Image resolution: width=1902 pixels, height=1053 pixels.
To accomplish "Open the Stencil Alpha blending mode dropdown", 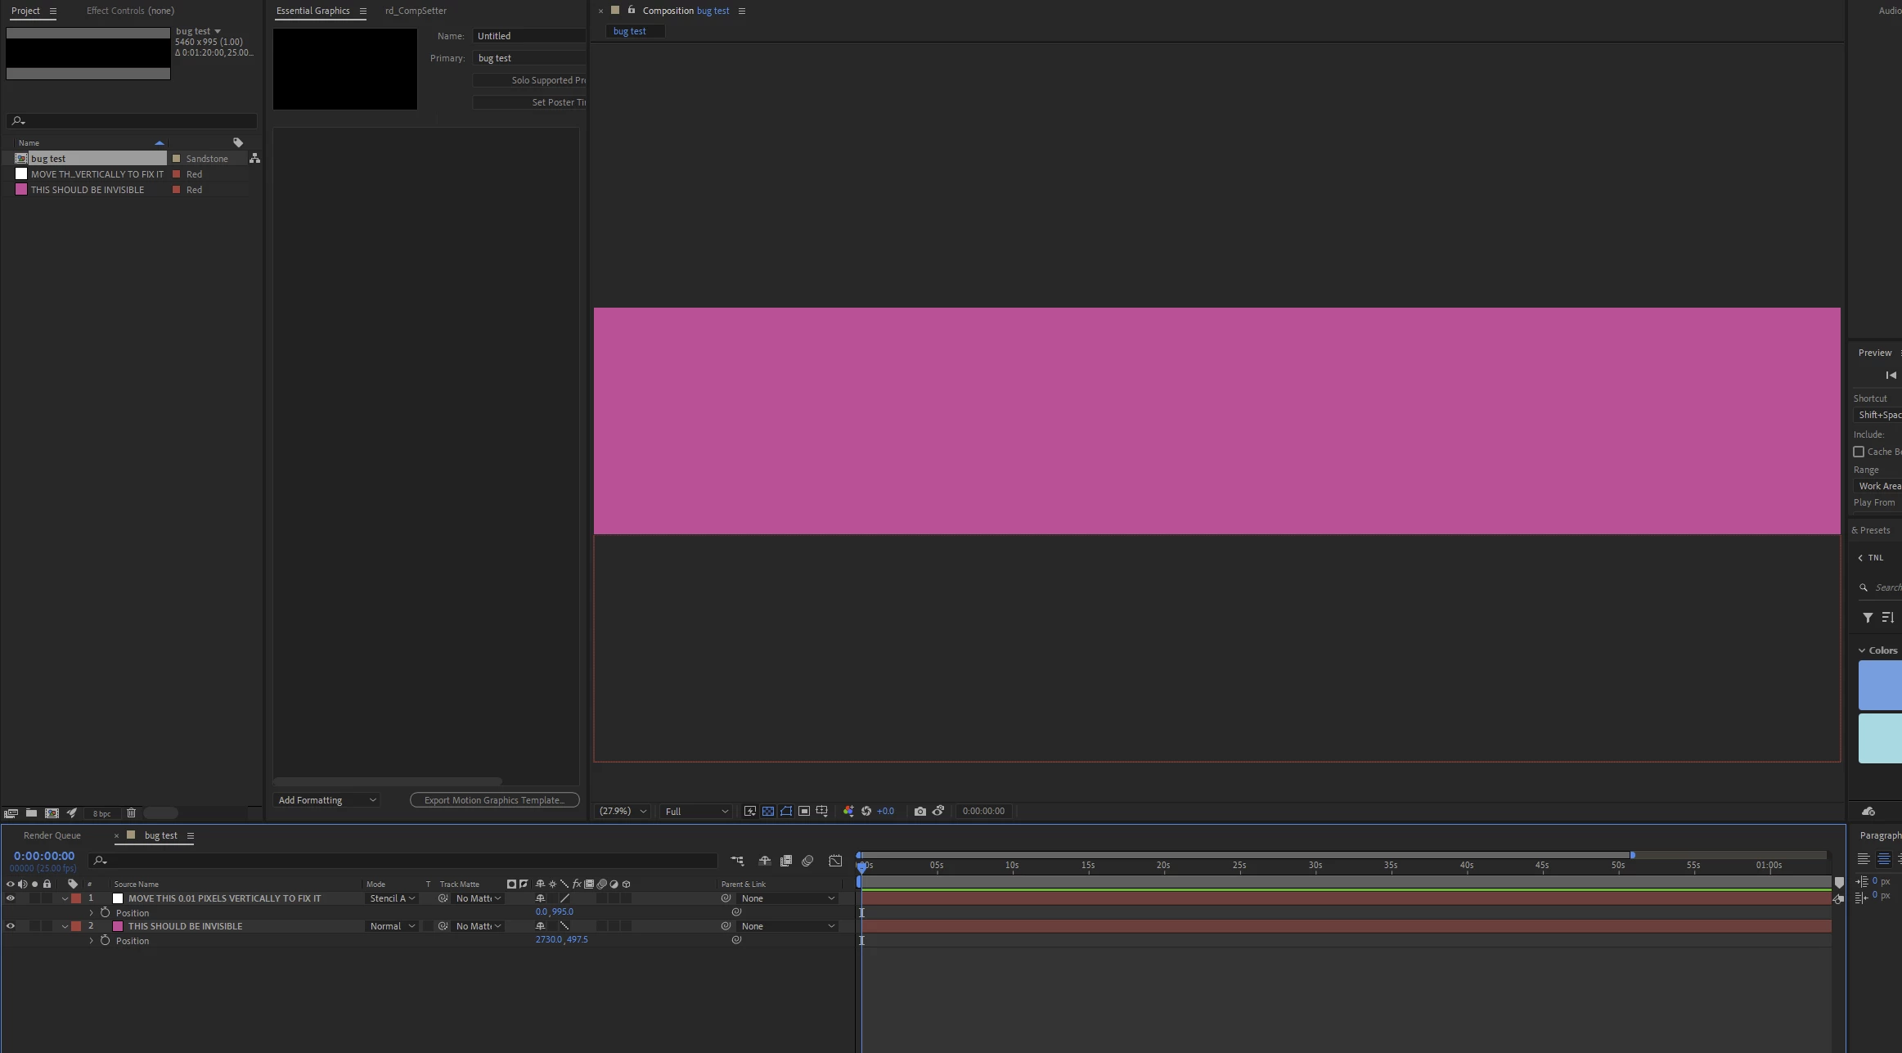I will (393, 898).
